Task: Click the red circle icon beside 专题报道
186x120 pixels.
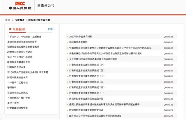Action: pos(10,29)
